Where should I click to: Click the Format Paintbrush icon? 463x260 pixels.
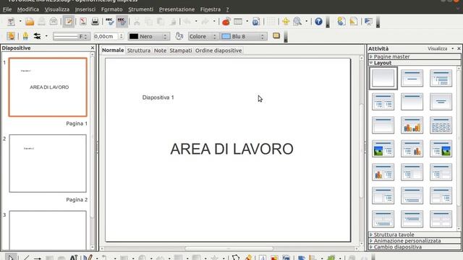(173, 22)
